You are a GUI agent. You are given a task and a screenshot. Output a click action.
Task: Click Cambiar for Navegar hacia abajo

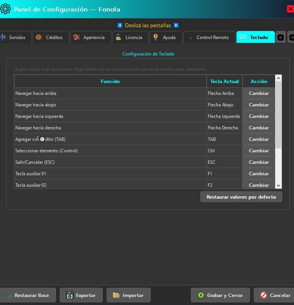click(x=259, y=105)
